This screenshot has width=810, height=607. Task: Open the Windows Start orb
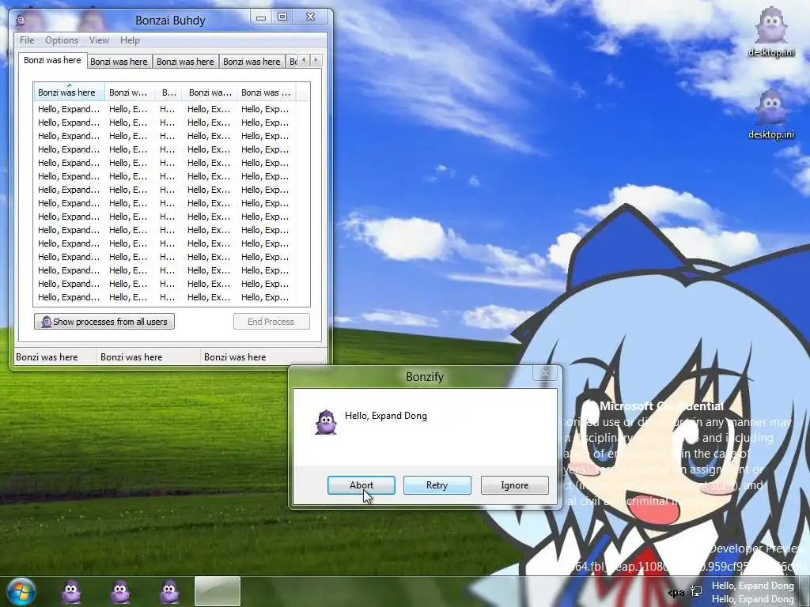pyautogui.click(x=21, y=591)
